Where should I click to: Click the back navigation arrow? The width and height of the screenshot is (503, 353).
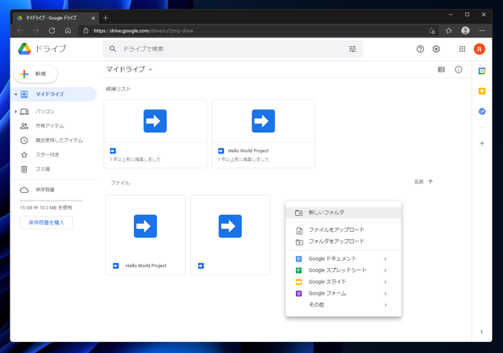point(20,31)
